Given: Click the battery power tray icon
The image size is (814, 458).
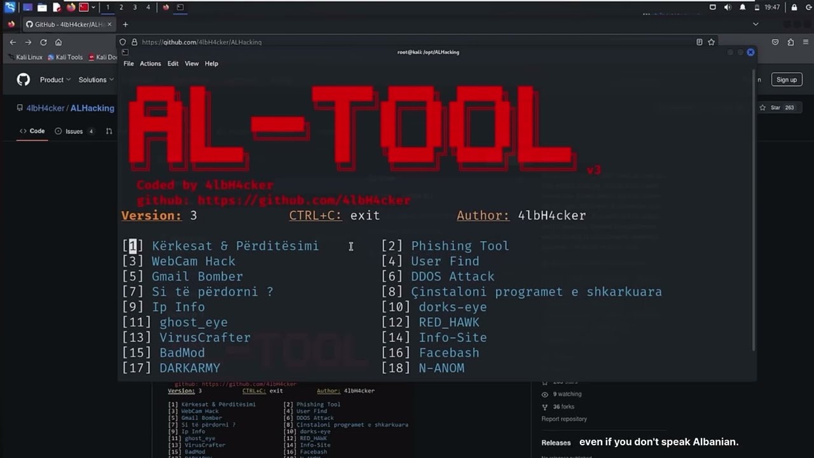Looking at the screenshot, I should [x=757, y=7].
